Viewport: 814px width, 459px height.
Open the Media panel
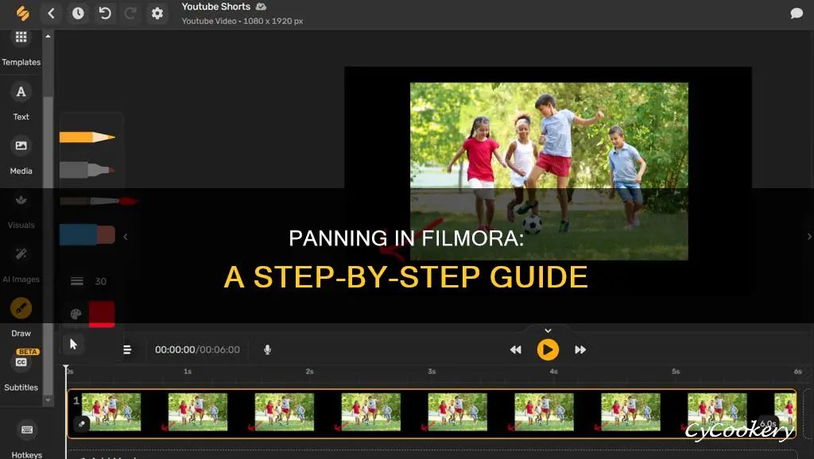coord(21,156)
